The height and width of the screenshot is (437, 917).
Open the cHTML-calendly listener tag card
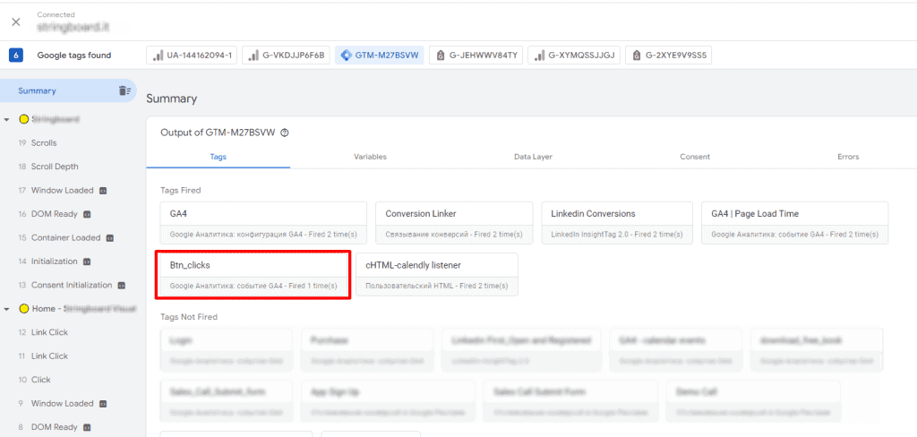pyautogui.click(x=437, y=274)
